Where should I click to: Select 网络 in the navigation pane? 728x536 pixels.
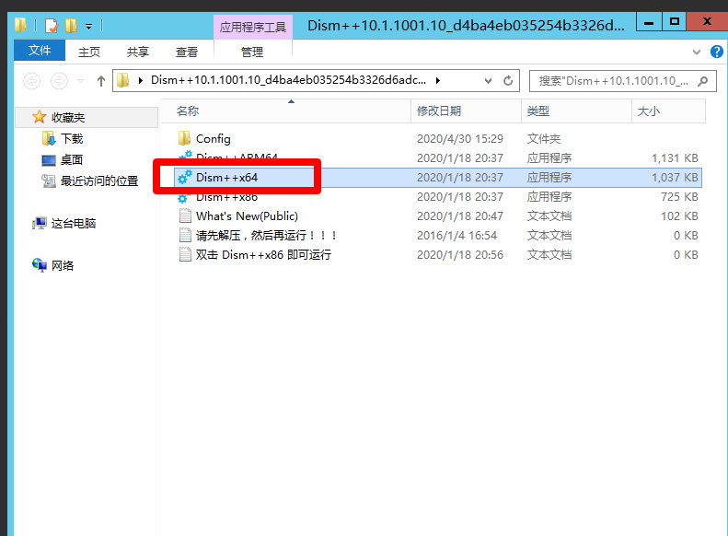[x=63, y=265]
